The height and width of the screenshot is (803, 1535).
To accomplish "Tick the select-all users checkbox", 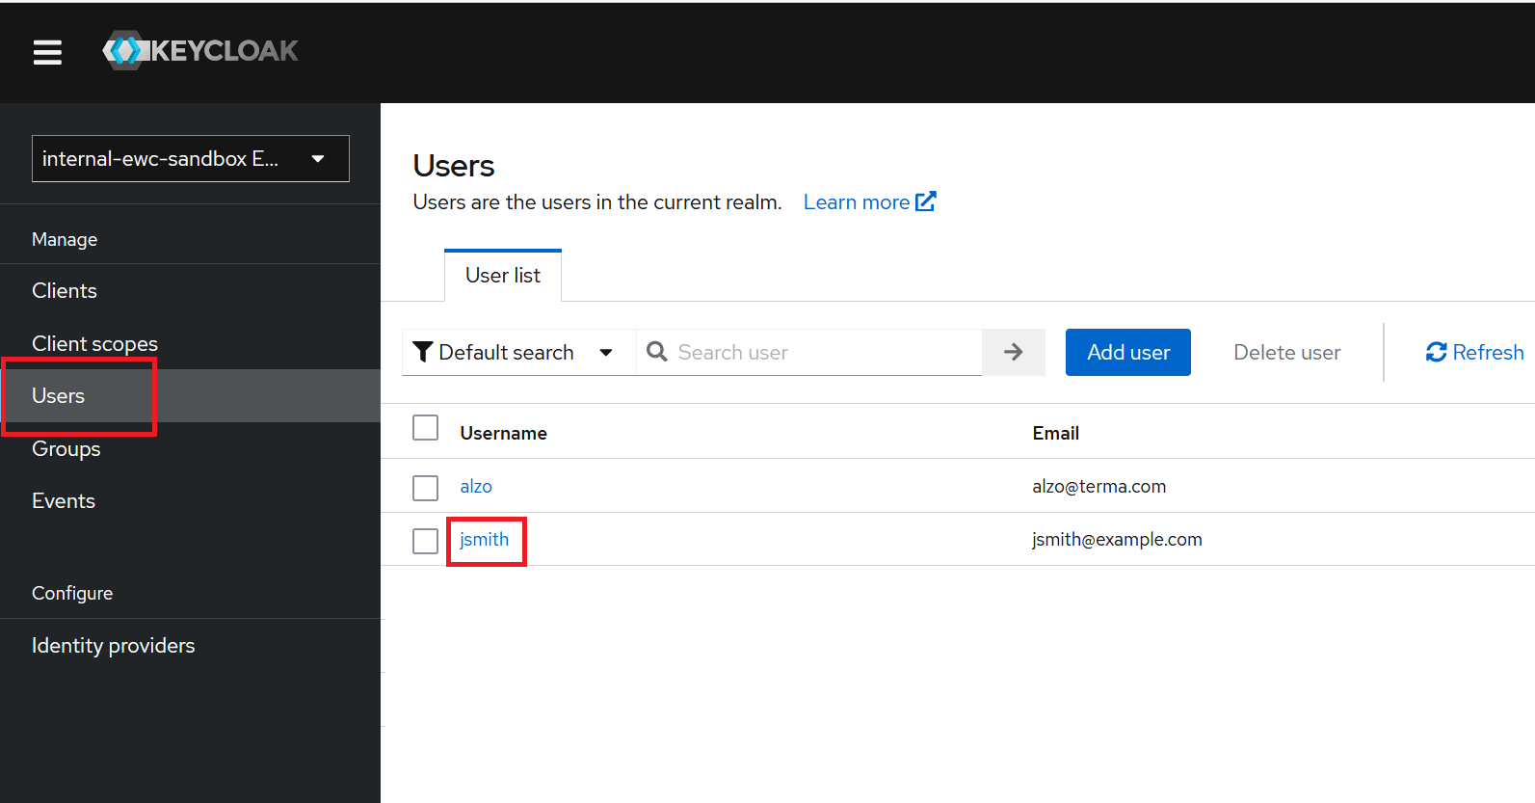I will [425, 427].
